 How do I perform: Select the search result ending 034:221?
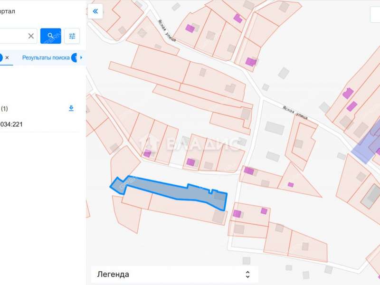(11, 124)
